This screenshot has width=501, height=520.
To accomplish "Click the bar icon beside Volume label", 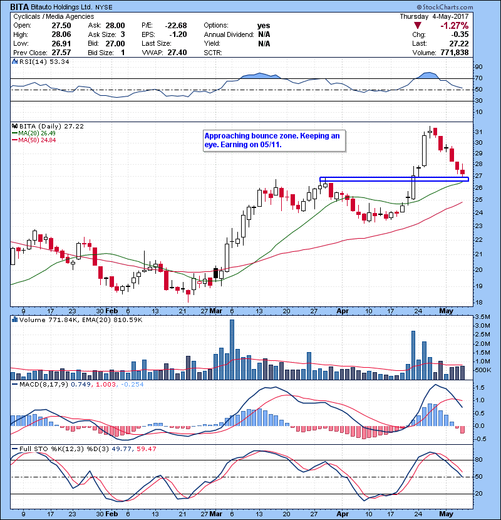I will (x=14, y=320).
